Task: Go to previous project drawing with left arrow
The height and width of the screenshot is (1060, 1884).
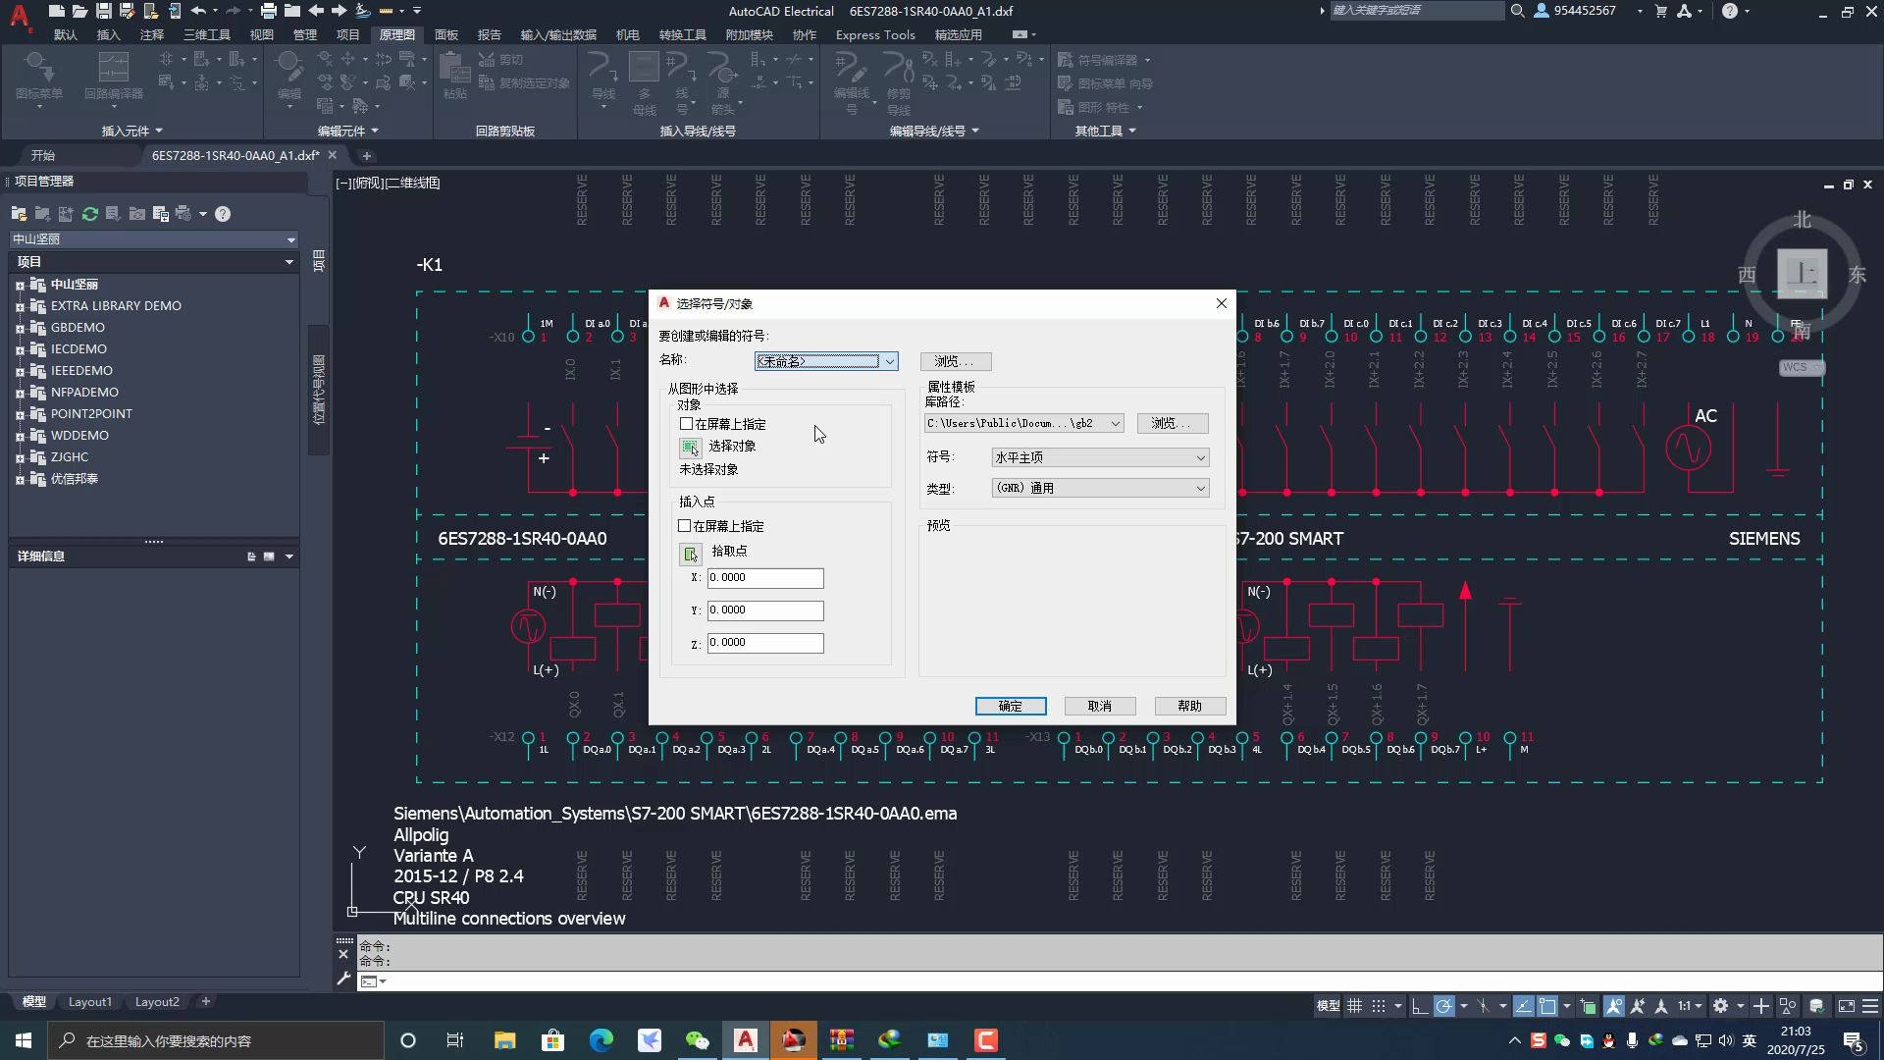Action: point(316,11)
